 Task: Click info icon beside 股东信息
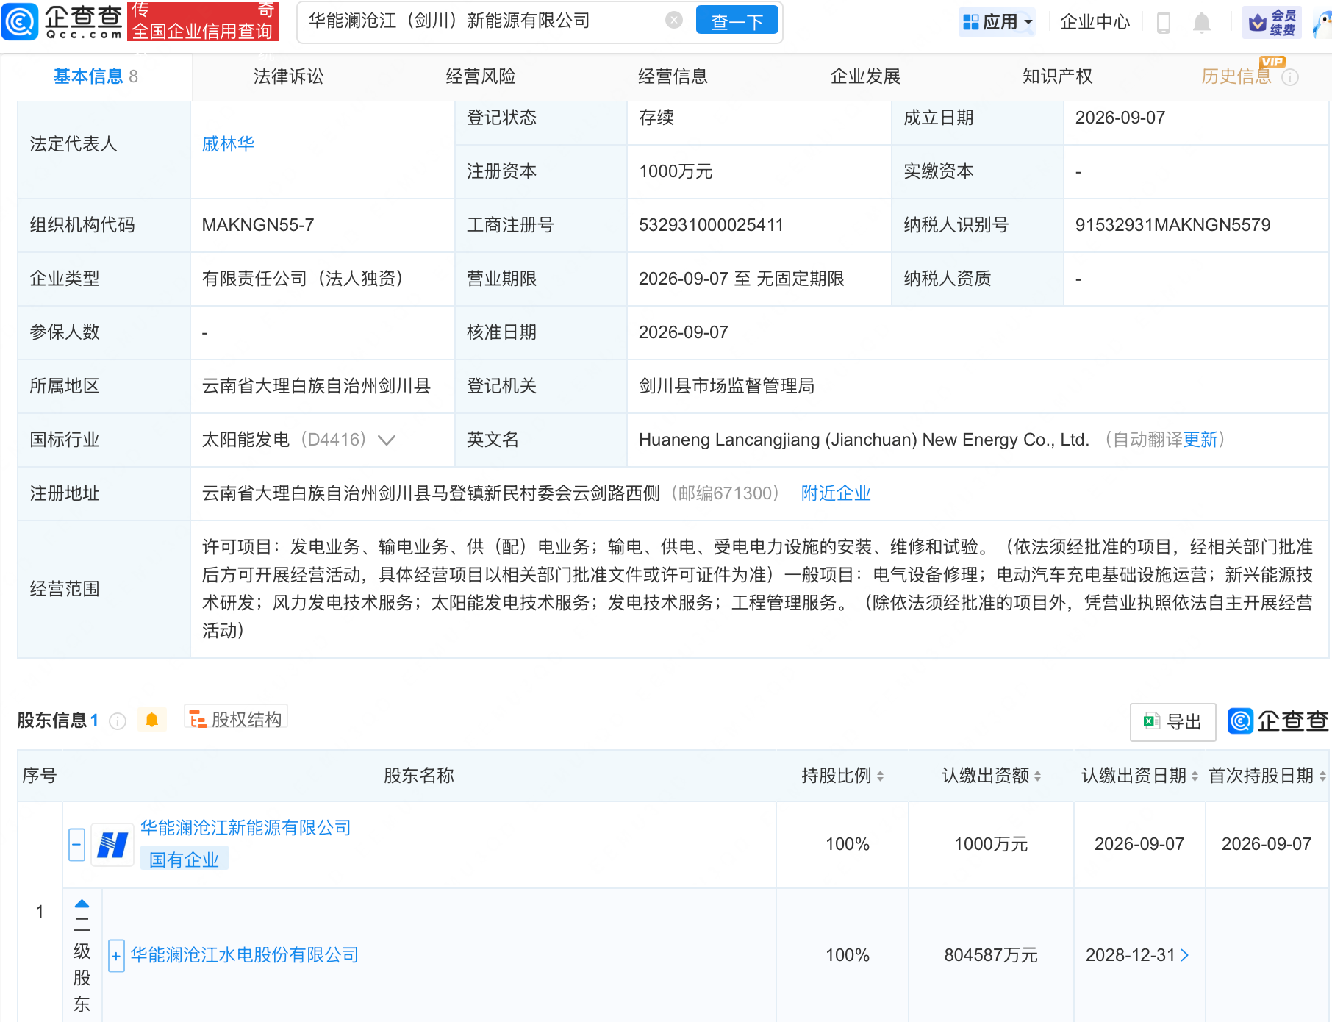click(x=118, y=721)
